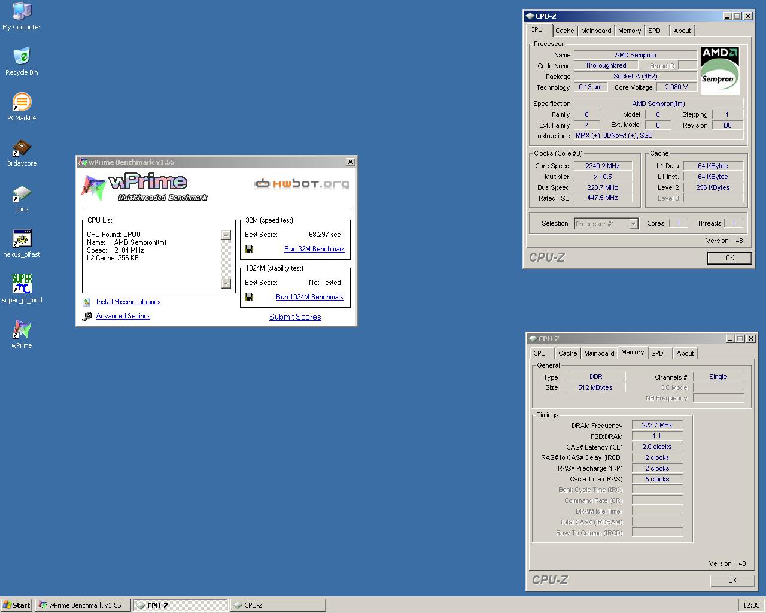Open the Install Missing Libraries link
766x613 pixels.
coord(128,302)
